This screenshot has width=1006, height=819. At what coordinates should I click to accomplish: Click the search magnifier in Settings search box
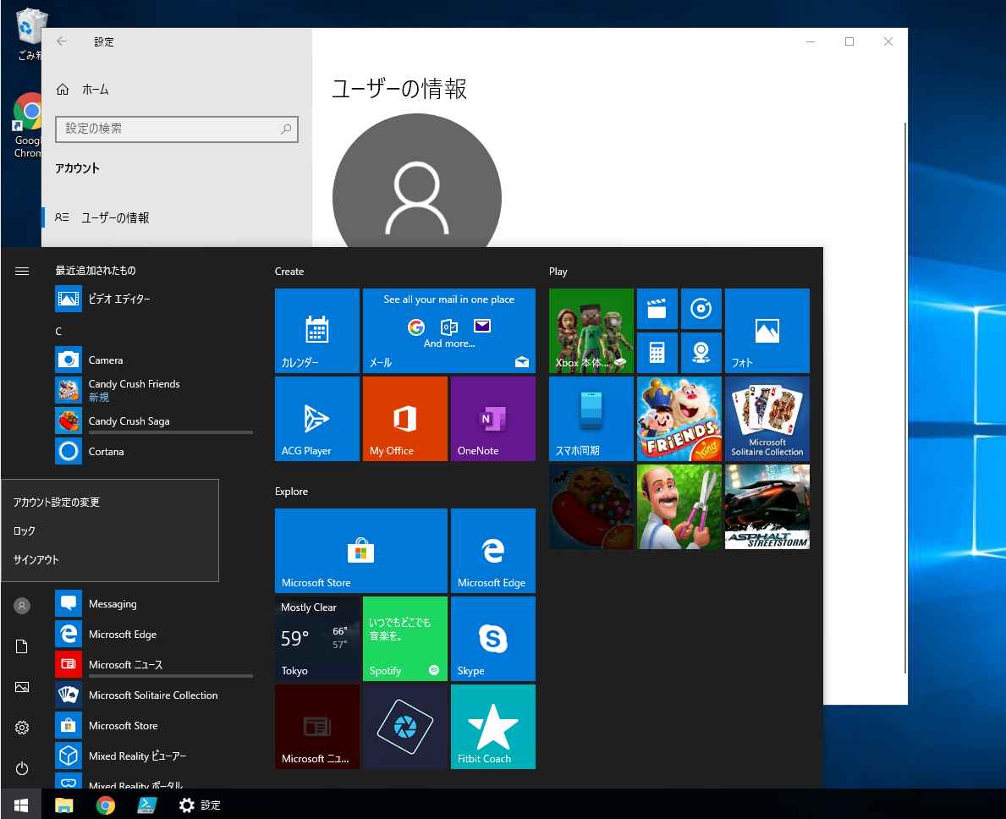pyautogui.click(x=286, y=129)
